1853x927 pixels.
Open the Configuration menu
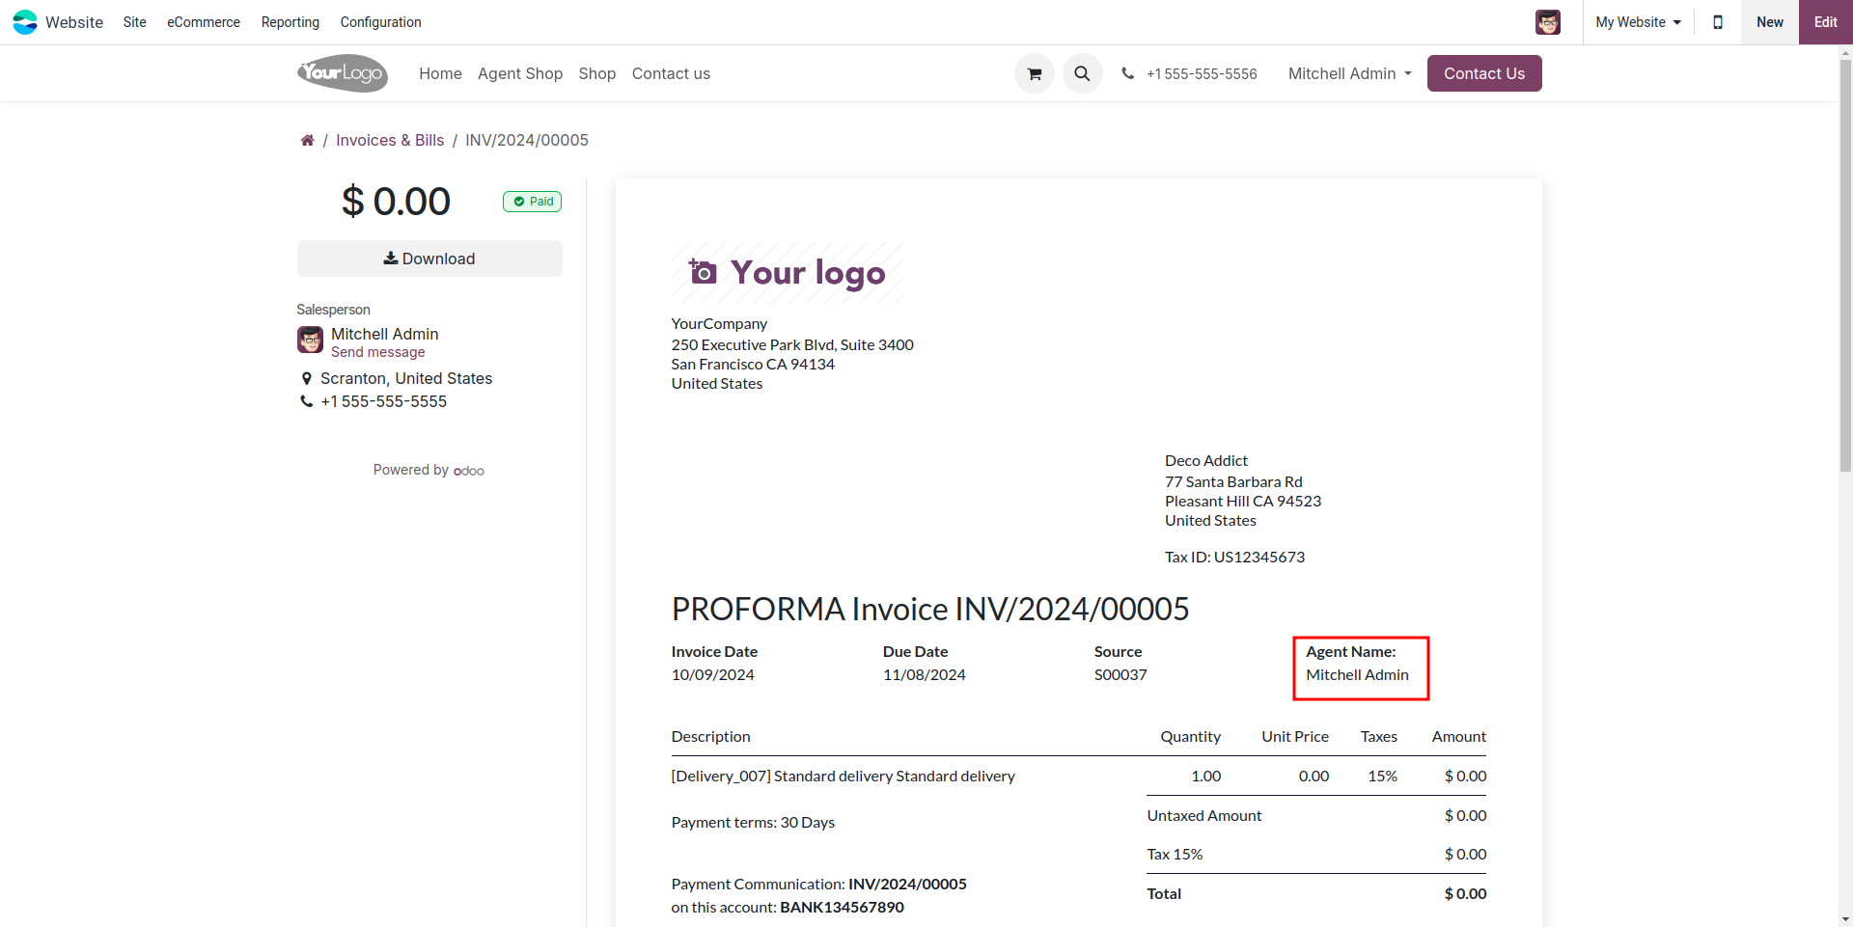tap(380, 22)
